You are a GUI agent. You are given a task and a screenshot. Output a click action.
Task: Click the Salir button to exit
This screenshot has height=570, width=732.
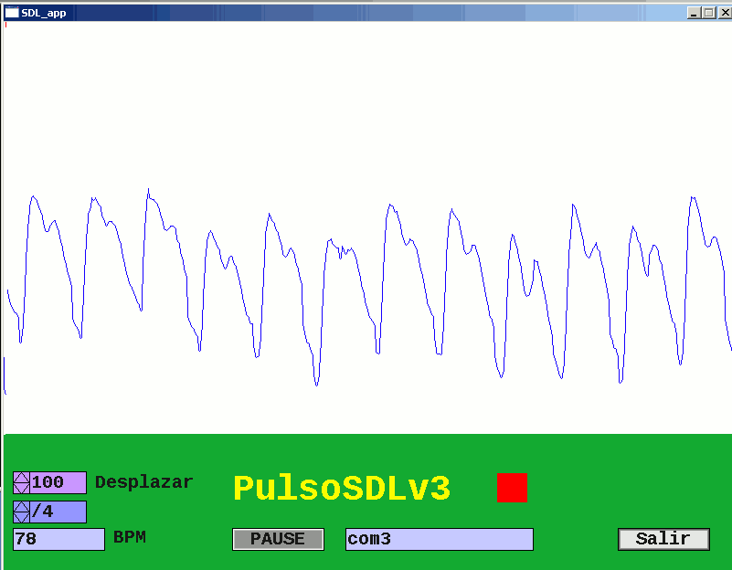click(663, 539)
